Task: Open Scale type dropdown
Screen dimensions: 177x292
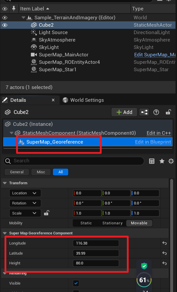Action: tap(25, 213)
